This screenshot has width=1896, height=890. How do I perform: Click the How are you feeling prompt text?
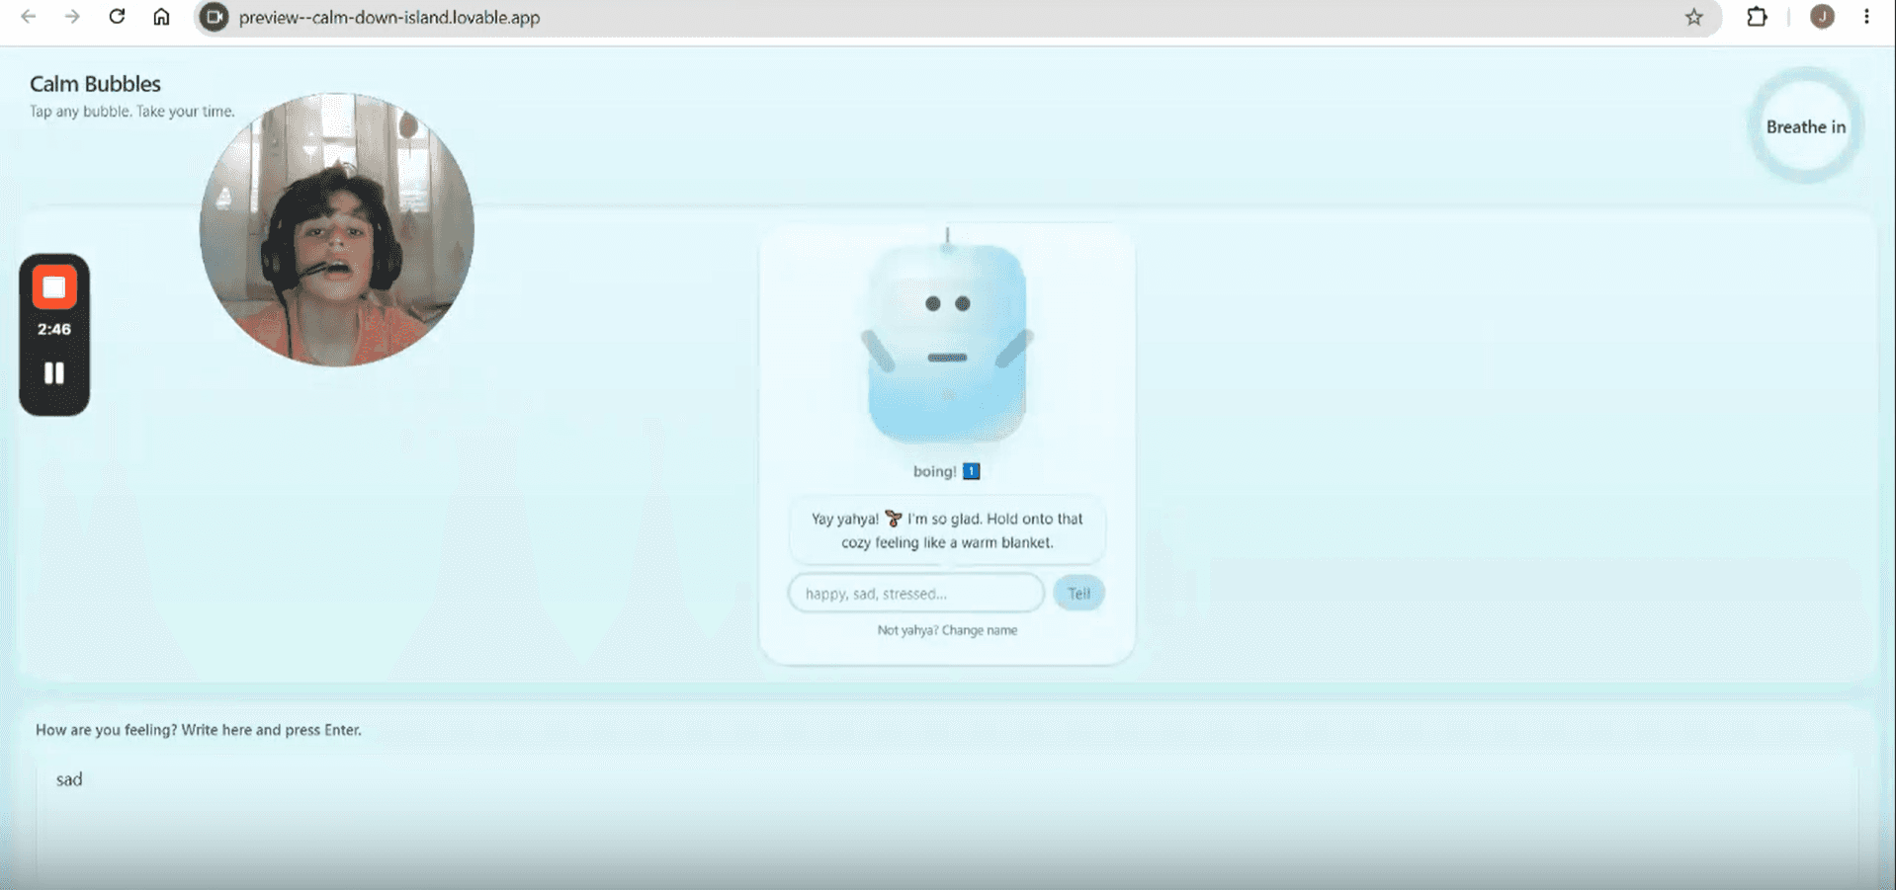pos(199,730)
